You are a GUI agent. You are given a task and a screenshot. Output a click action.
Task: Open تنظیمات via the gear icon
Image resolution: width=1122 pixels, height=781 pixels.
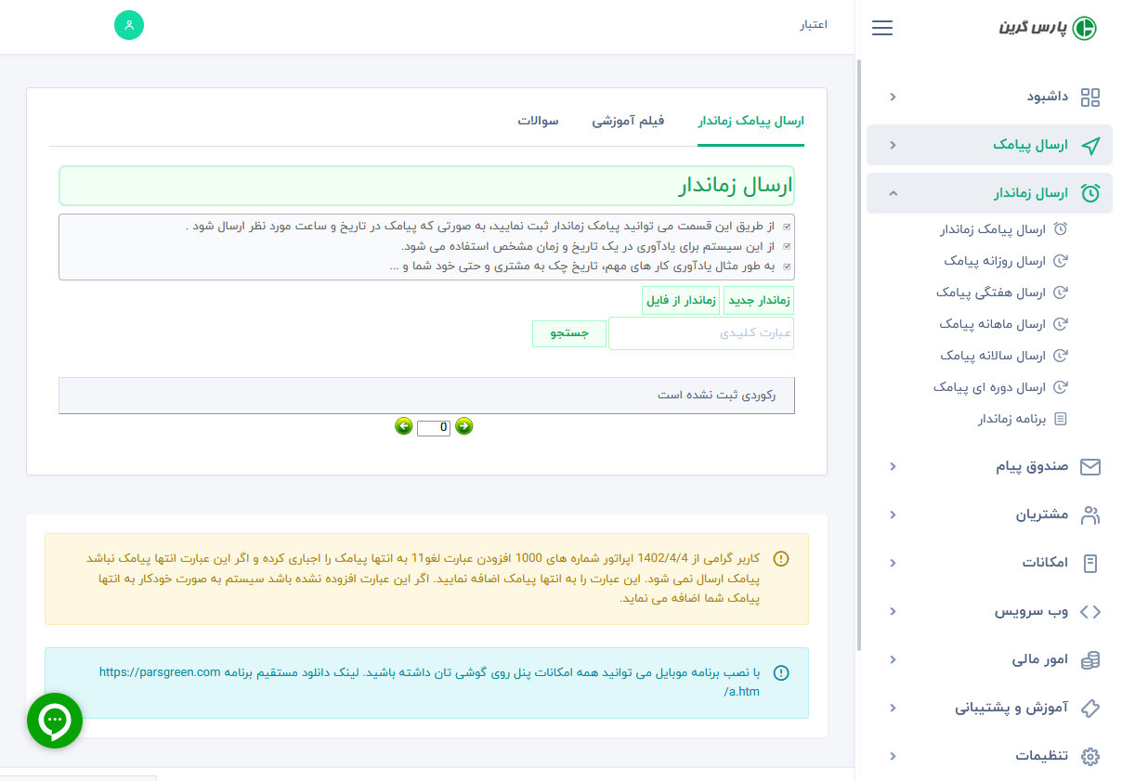click(1089, 755)
